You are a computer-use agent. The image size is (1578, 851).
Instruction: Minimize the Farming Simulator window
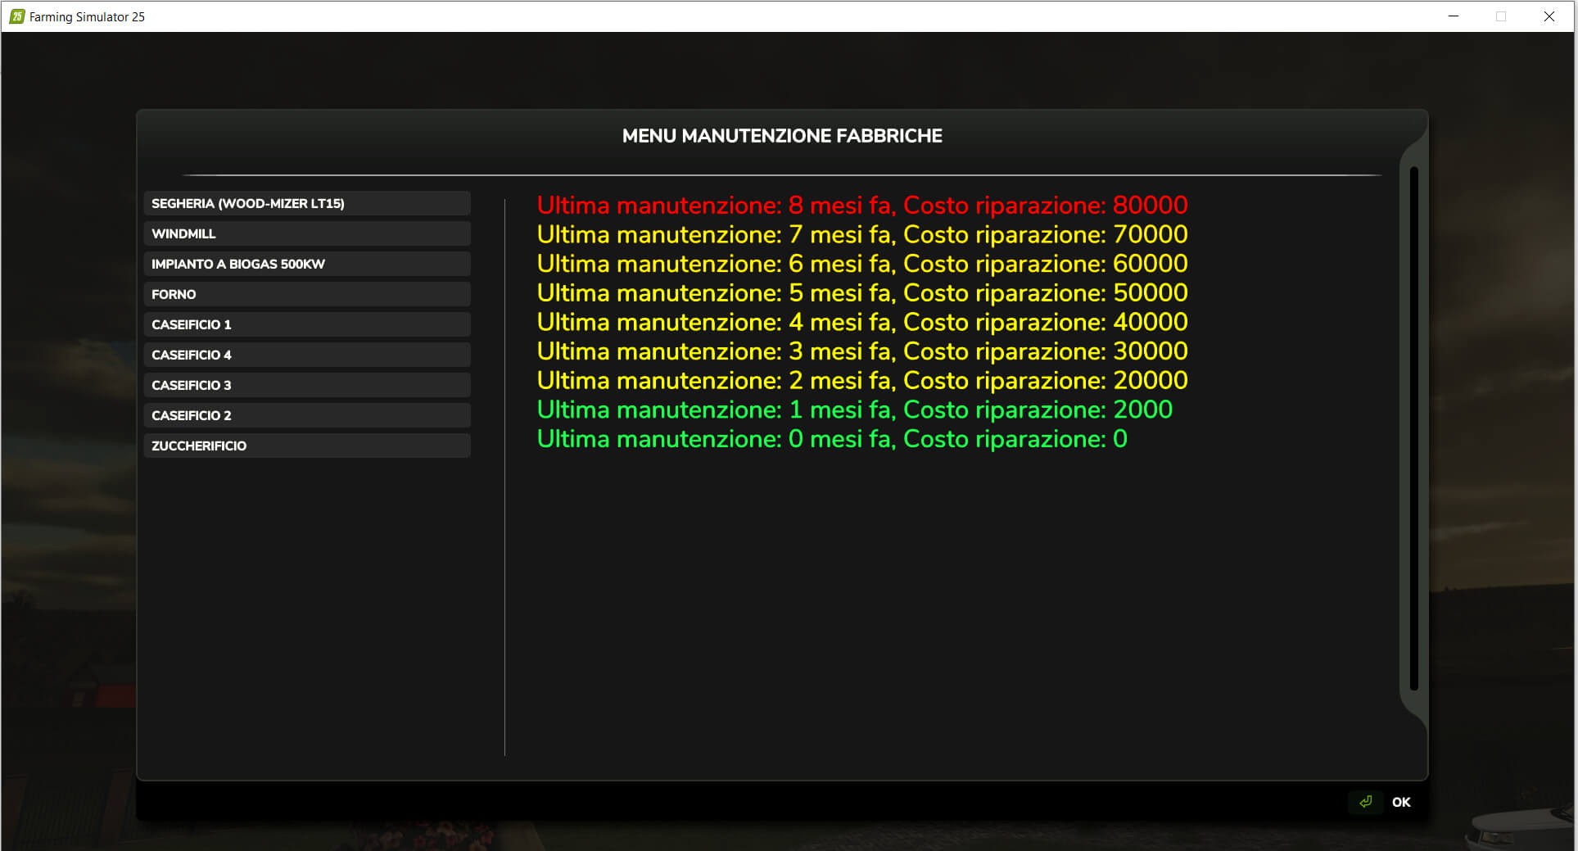[1454, 16]
